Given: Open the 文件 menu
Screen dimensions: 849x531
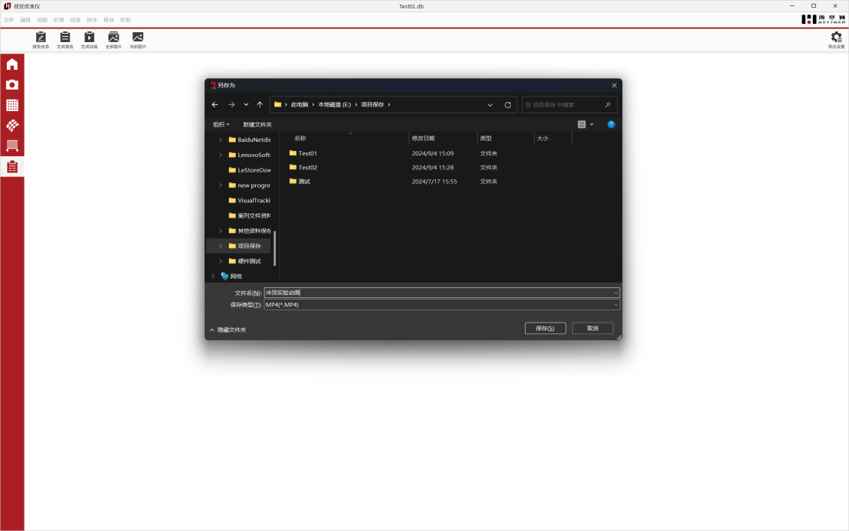Looking at the screenshot, I should pos(8,20).
